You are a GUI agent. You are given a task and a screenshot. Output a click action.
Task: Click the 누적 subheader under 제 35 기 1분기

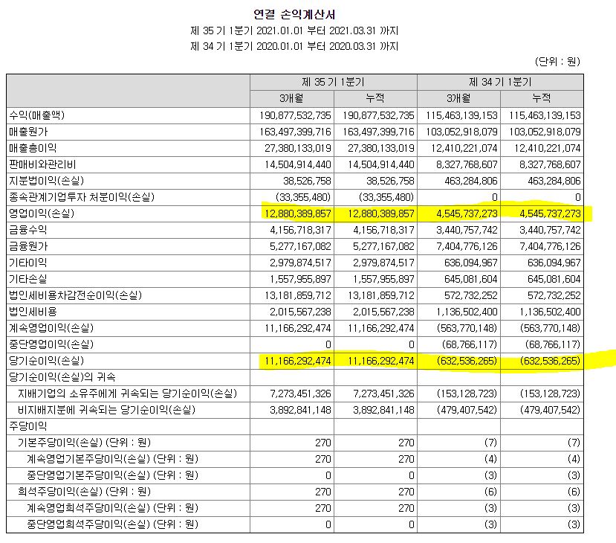tap(375, 98)
